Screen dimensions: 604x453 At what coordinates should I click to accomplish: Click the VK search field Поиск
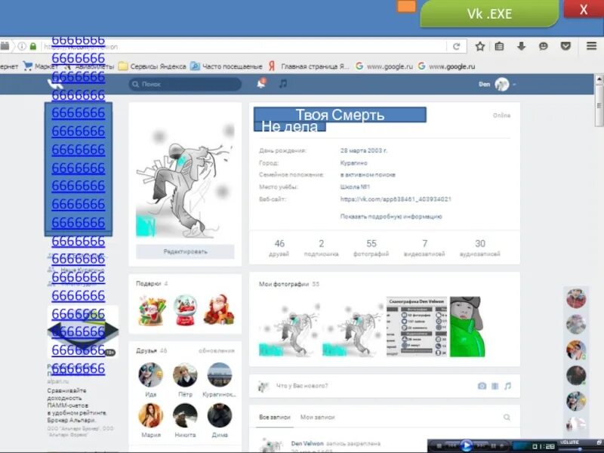(185, 84)
